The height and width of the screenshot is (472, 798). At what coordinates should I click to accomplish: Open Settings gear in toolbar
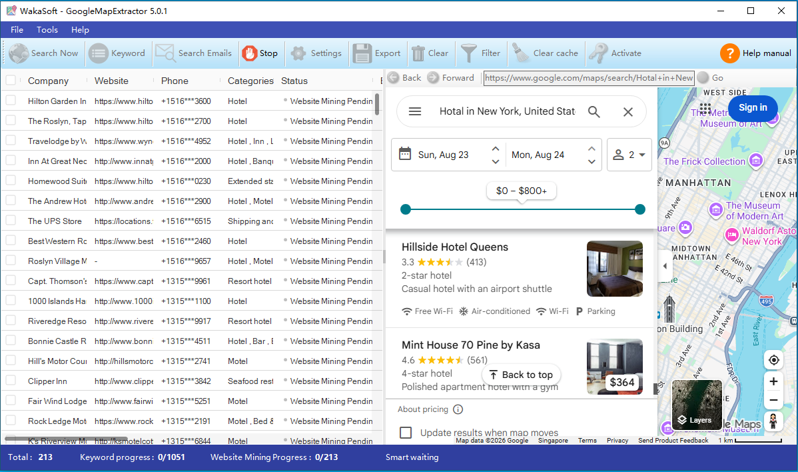pyautogui.click(x=298, y=53)
